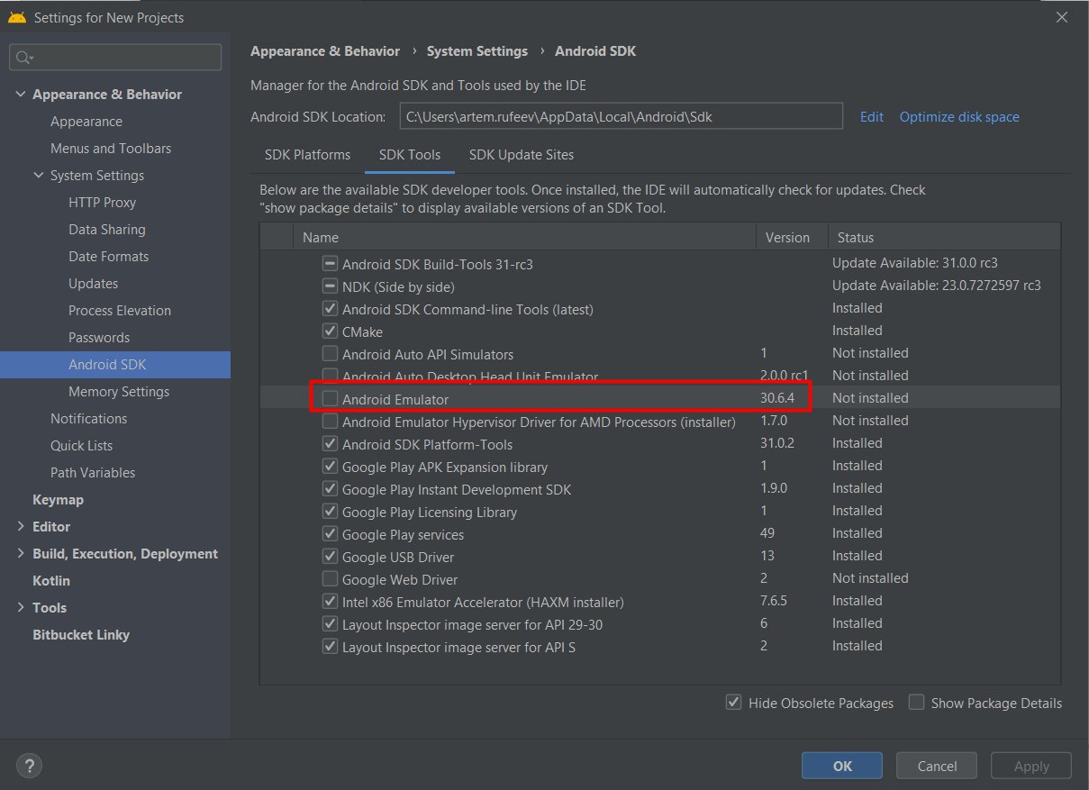Screen dimensions: 1089x790
Task: Open Quick Lists settings
Action: [81, 445]
